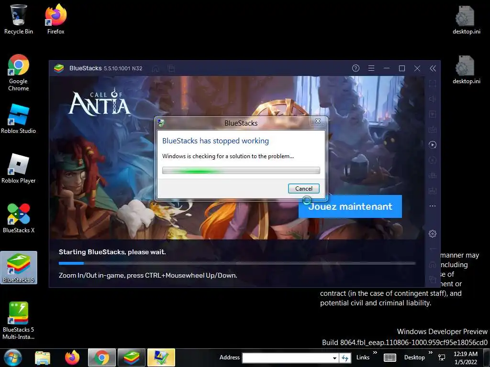Select the BlueStacks X desktop icon
Screen dimensions: 490x367
[x=19, y=218]
